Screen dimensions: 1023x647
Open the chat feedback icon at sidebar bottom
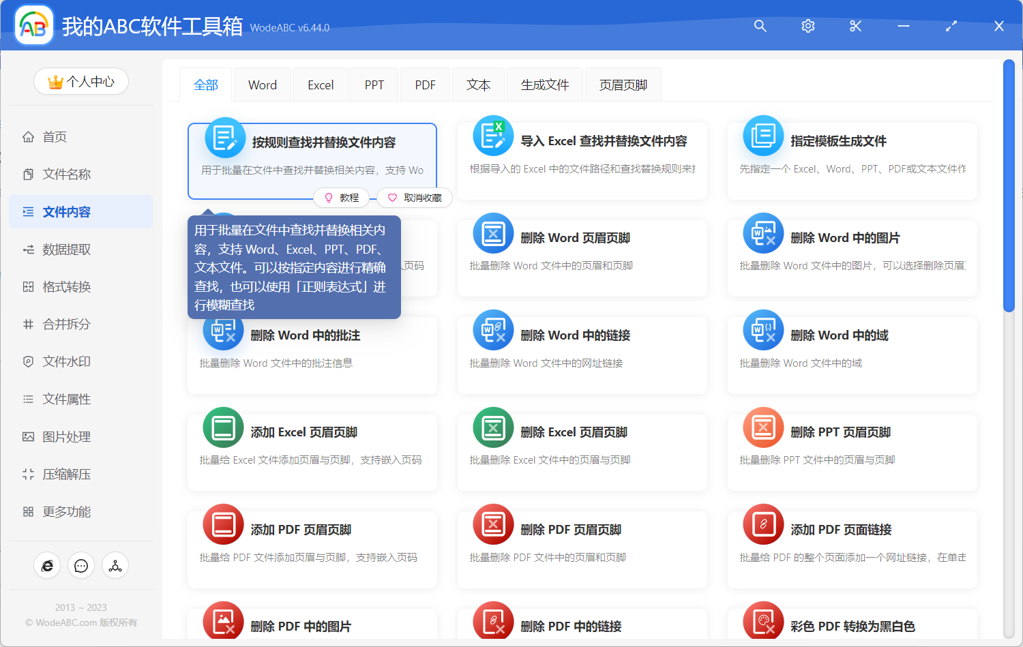tap(81, 565)
